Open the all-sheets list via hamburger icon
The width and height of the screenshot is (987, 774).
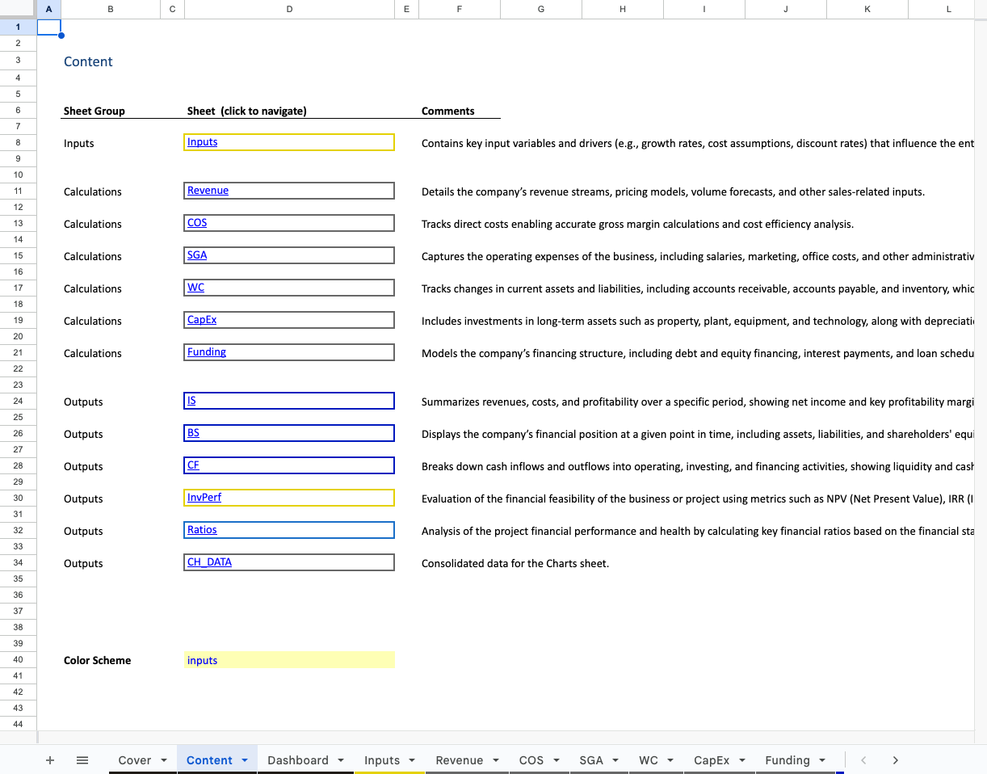coord(82,760)
